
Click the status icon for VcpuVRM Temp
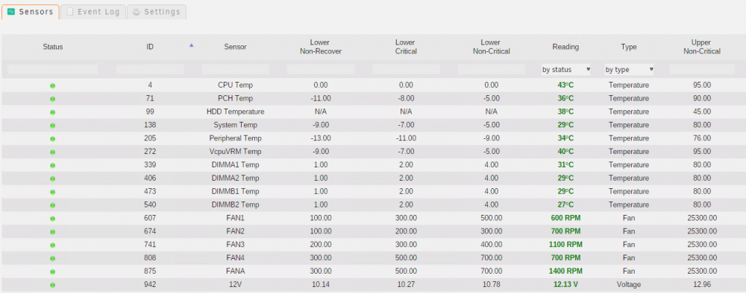click(52, 152)
